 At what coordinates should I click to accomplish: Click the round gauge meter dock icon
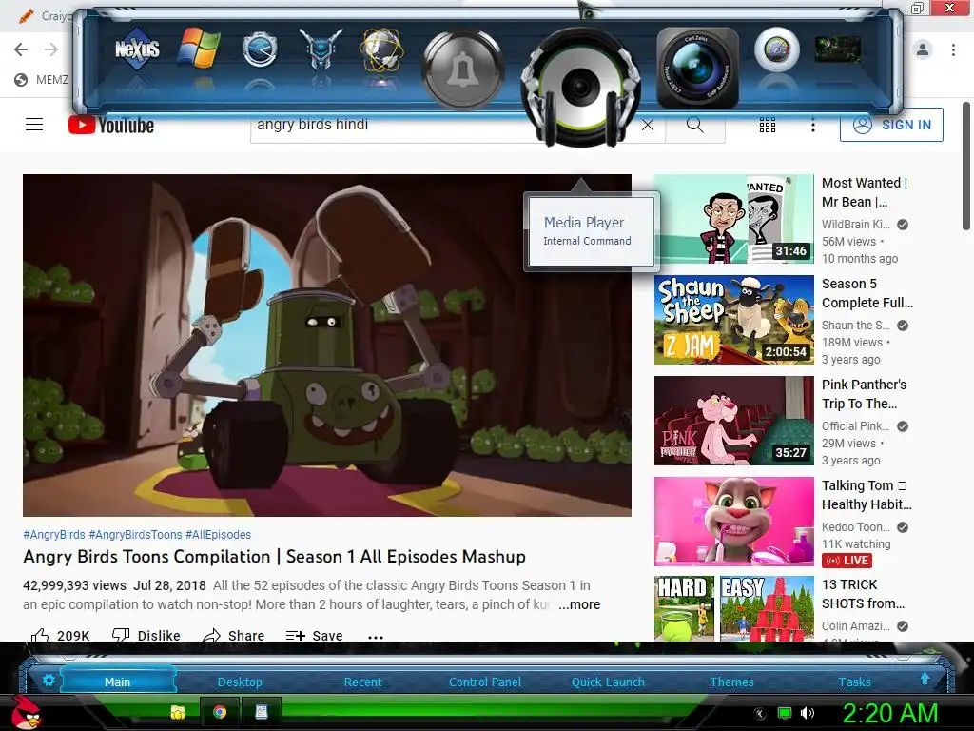pyautogui.click(x=776, y=49)
